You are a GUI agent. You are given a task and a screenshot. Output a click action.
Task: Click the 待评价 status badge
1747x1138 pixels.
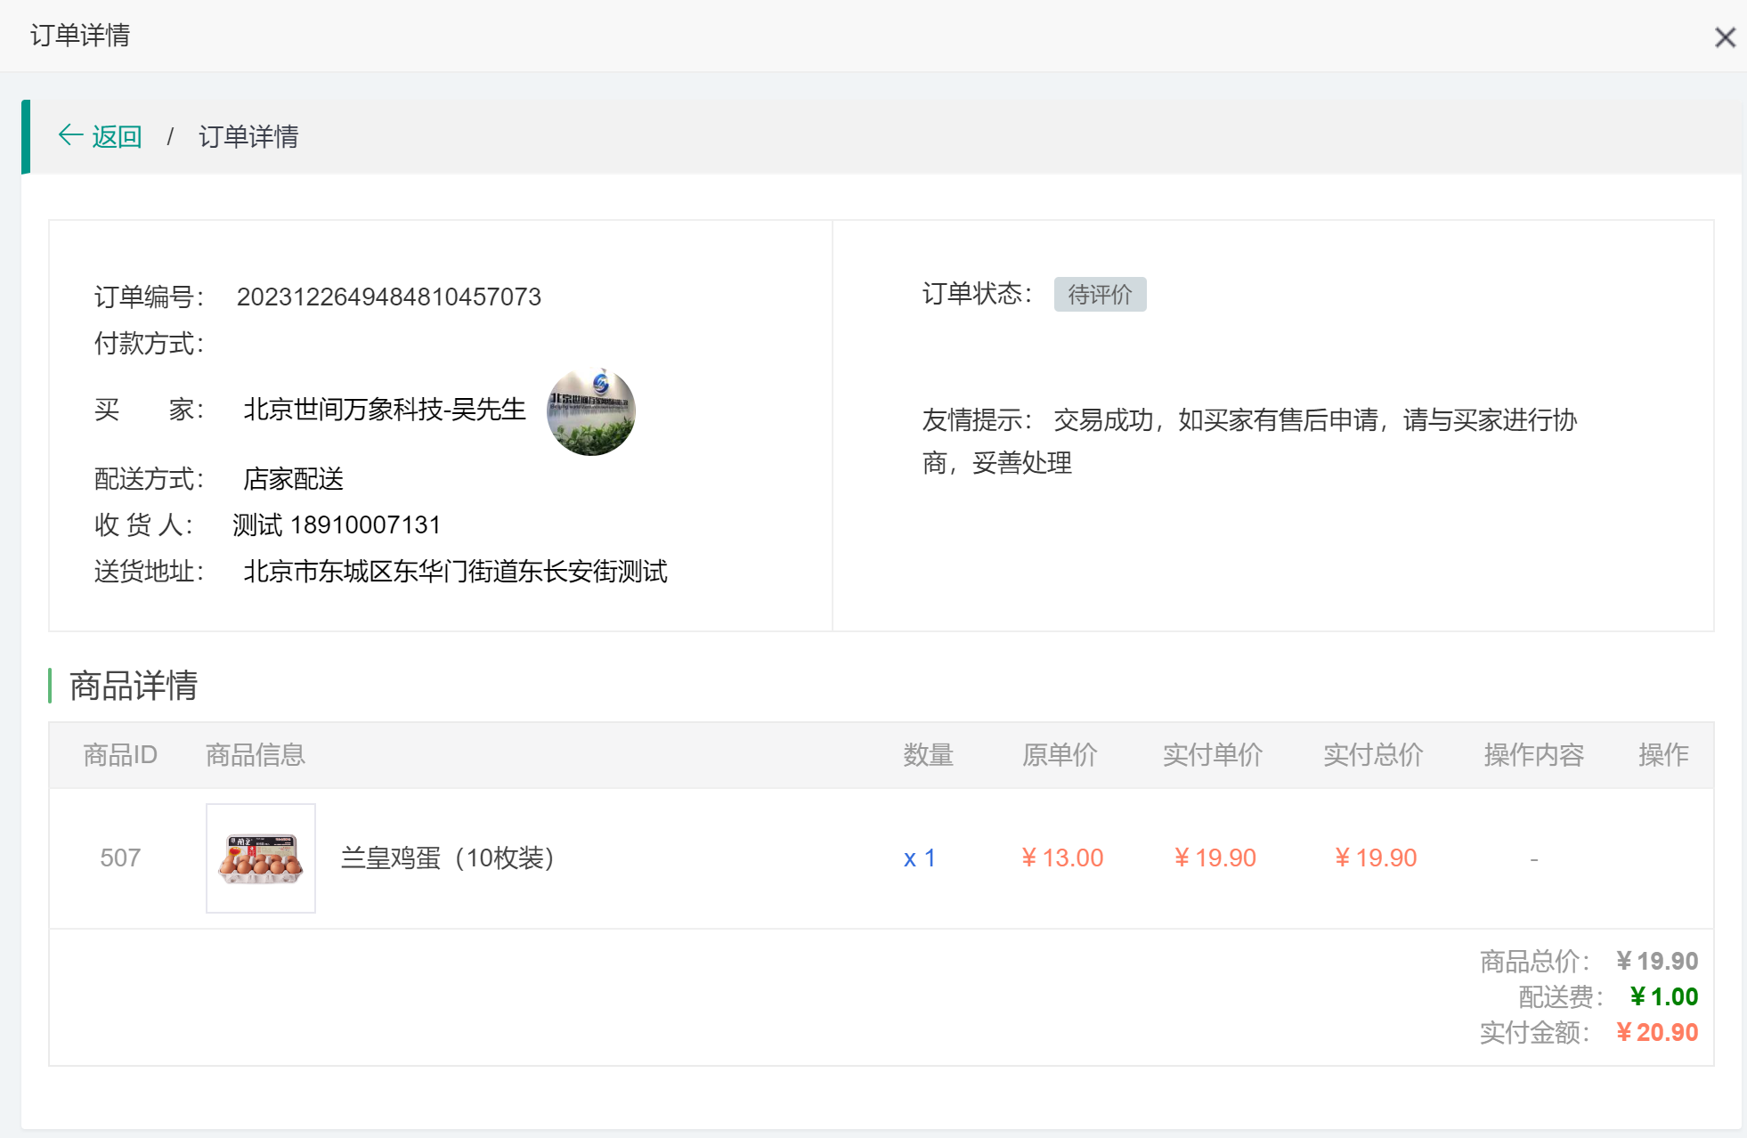(x=1100, y=295)
